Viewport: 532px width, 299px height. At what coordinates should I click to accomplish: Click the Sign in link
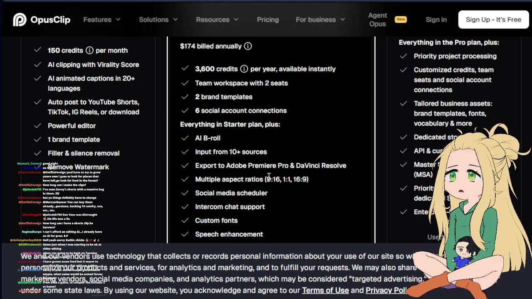click(x=436, y=20)
